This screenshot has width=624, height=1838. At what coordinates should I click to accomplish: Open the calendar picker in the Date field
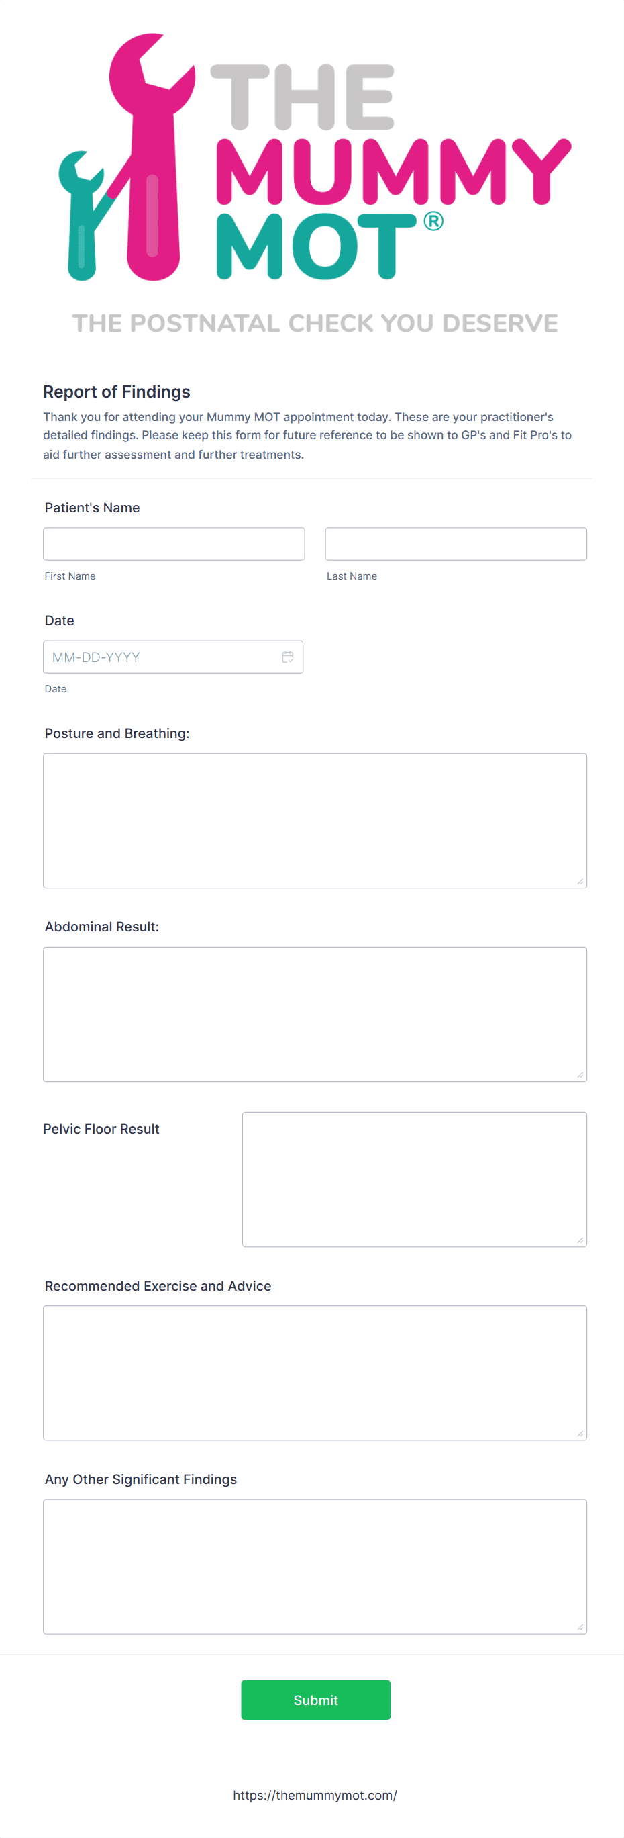point(287,657)
